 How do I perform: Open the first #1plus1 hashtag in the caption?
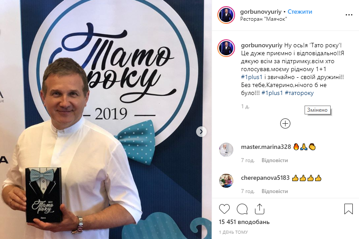pos(251,77)
